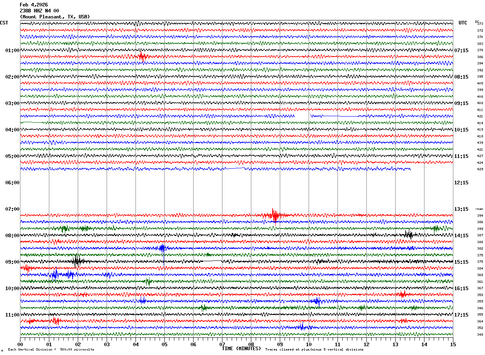Click the Traces clipped footnote text
Screen dimensions: 485x355
[x=314, y=350]
